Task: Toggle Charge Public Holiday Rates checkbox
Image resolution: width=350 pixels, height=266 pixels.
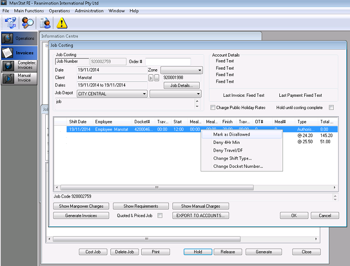Action: click(213, 108)
